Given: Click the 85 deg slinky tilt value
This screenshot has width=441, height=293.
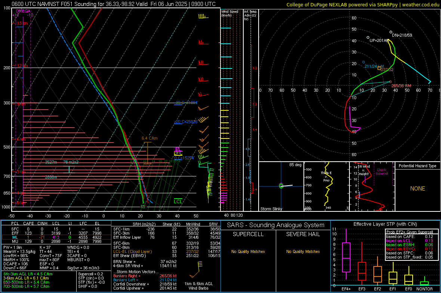Looking at the screenshot, I should (295, 165).
